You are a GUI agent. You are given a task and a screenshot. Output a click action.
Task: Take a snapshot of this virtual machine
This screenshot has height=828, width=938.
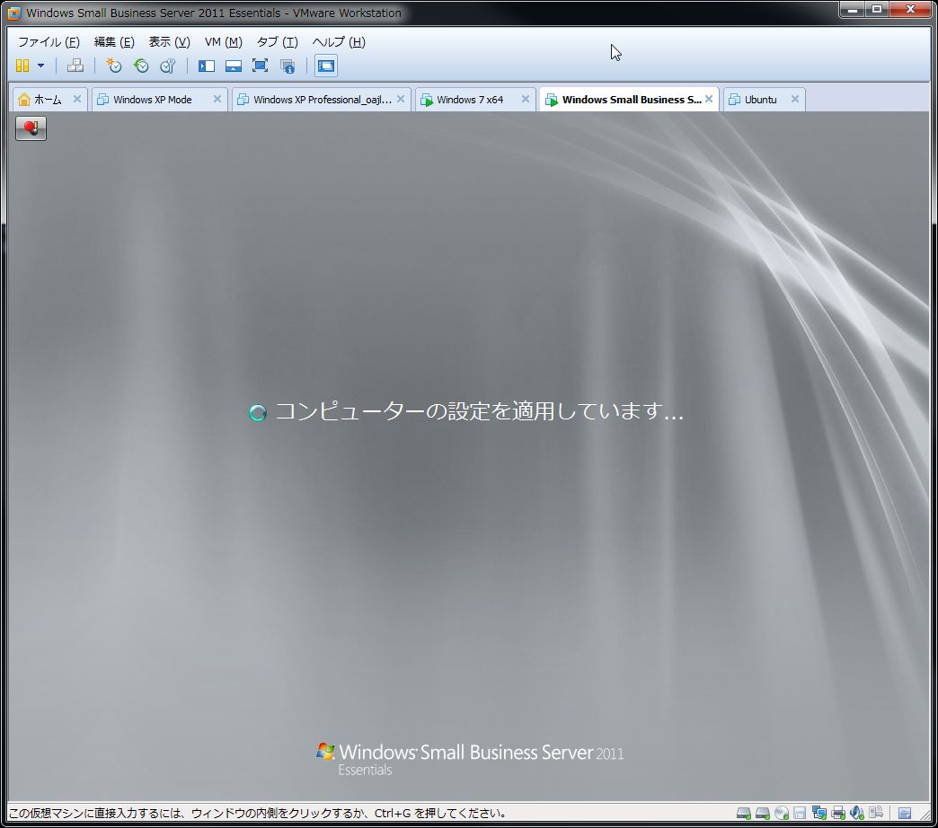[114, 66]
